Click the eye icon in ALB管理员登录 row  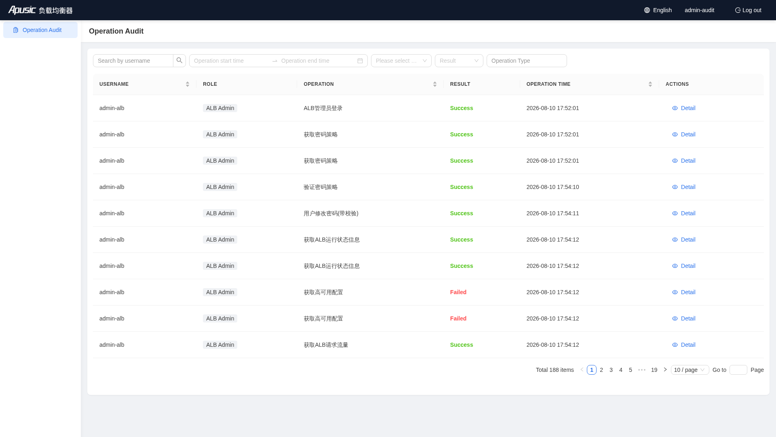[675, 108]
